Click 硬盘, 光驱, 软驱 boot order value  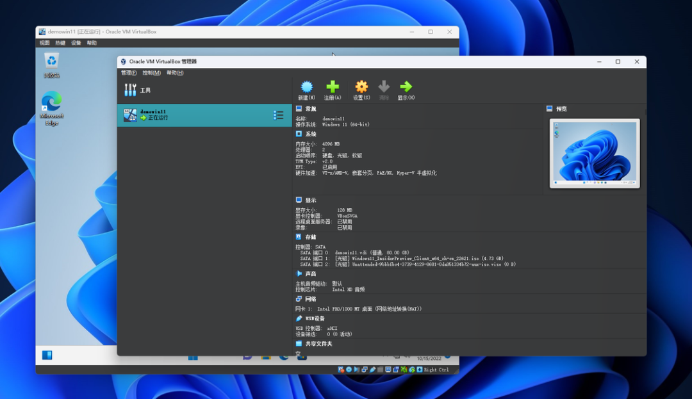(342, 156)
